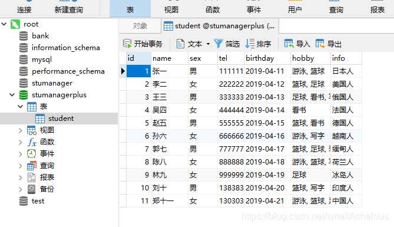Image resolution: width=394 pixels, height=227 pixels.
Task: Expand the 视图 tree node
Action: point(21,130)
